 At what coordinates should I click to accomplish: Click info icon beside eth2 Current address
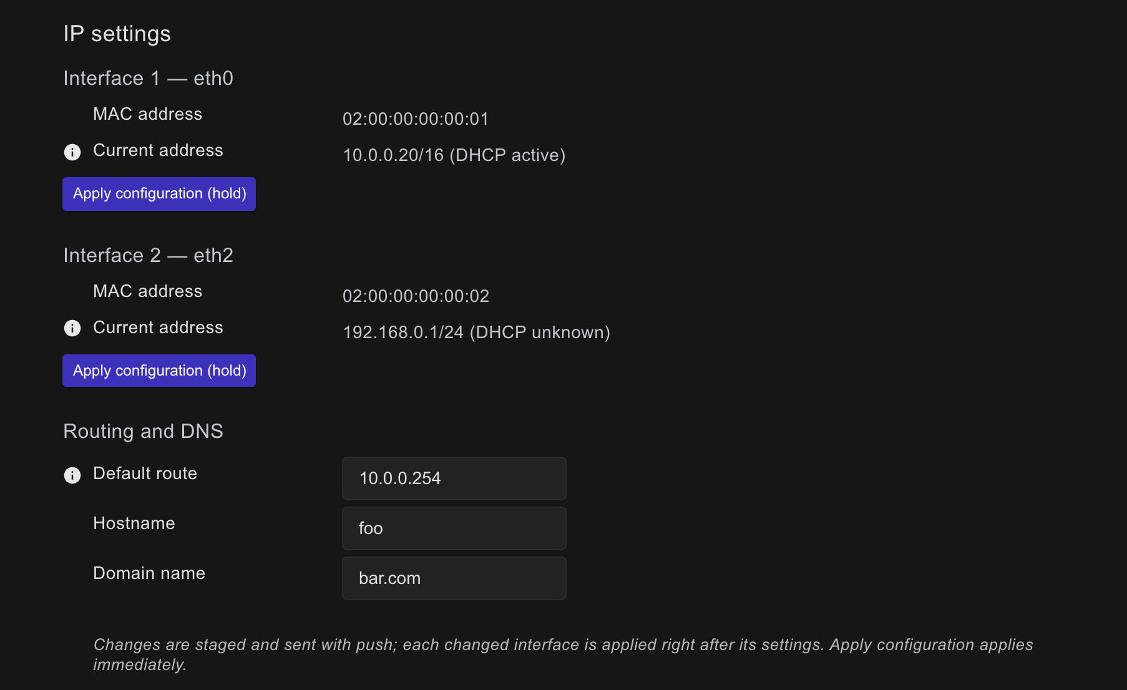[72, 328]
